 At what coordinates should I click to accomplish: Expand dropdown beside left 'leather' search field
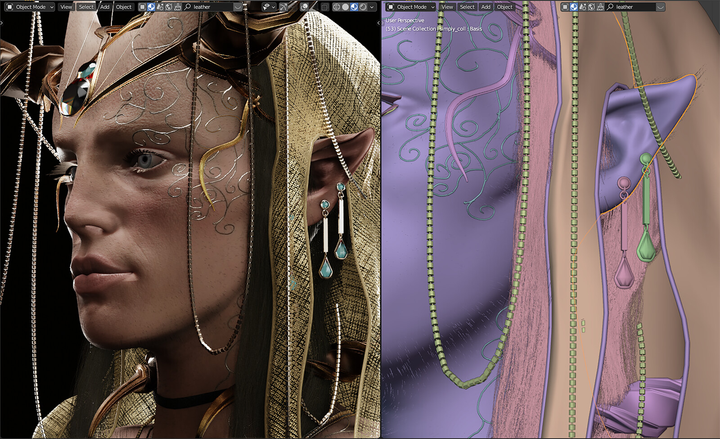(x=238, y=7)
